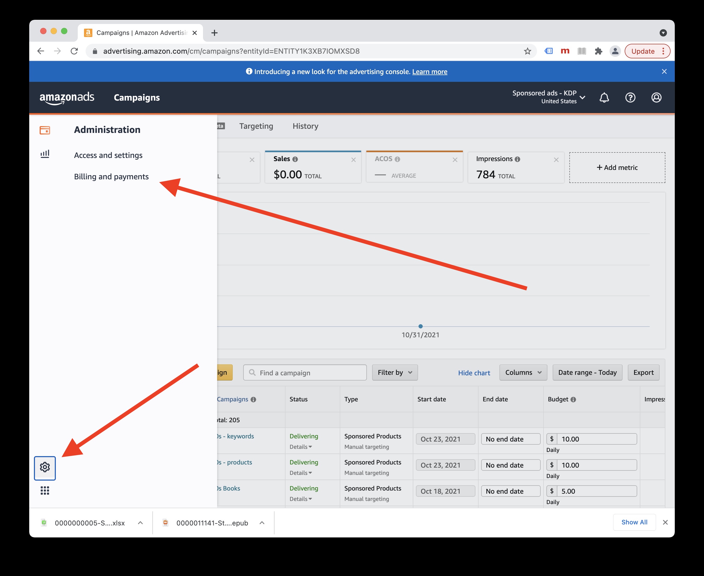Open the bar chart reports icon
This screenshot has height=576, width=704.
[x=45, y=154]
